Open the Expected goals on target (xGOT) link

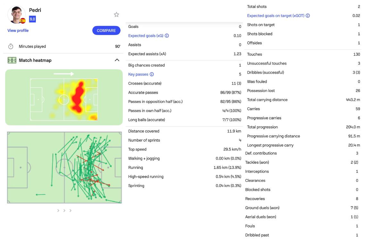(x=276, y=16)
